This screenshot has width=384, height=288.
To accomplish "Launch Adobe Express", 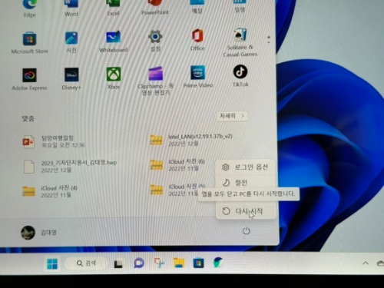I will (x=29, y=79).
